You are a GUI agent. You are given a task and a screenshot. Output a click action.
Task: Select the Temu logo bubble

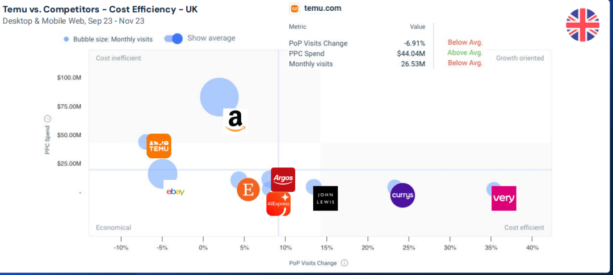159,146
